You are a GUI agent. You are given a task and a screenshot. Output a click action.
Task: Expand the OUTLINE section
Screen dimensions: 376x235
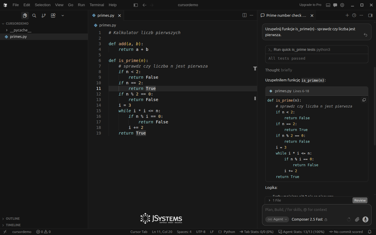[44, 219]
